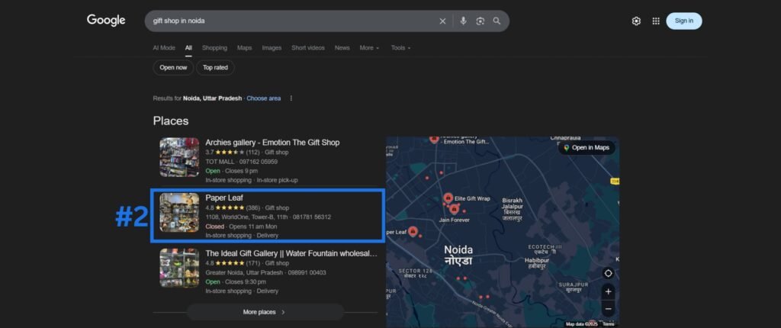
Task: Open the Google apps grid
Action: (656, 21)
